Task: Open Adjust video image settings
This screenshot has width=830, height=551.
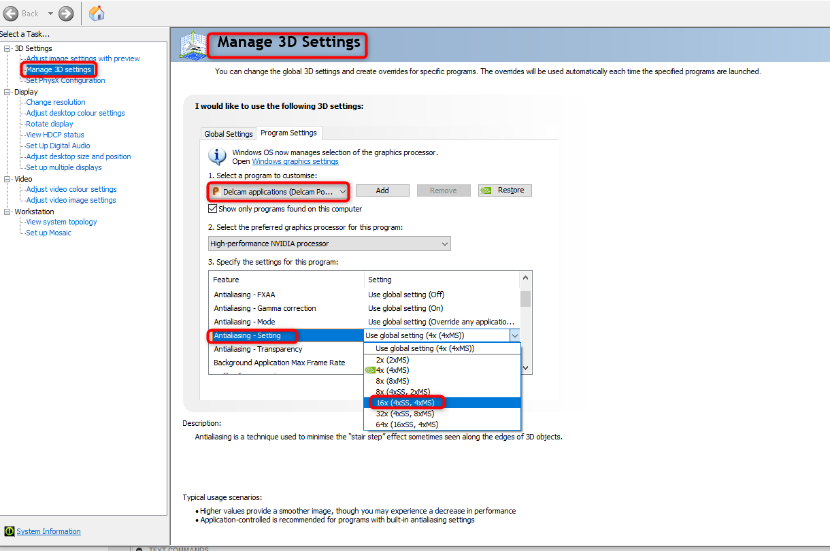Action: pyautogui.click(x=71, y=200)
